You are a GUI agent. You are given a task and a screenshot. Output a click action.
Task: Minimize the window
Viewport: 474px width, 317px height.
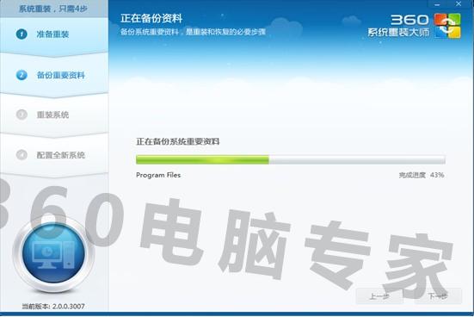[437, 4]
